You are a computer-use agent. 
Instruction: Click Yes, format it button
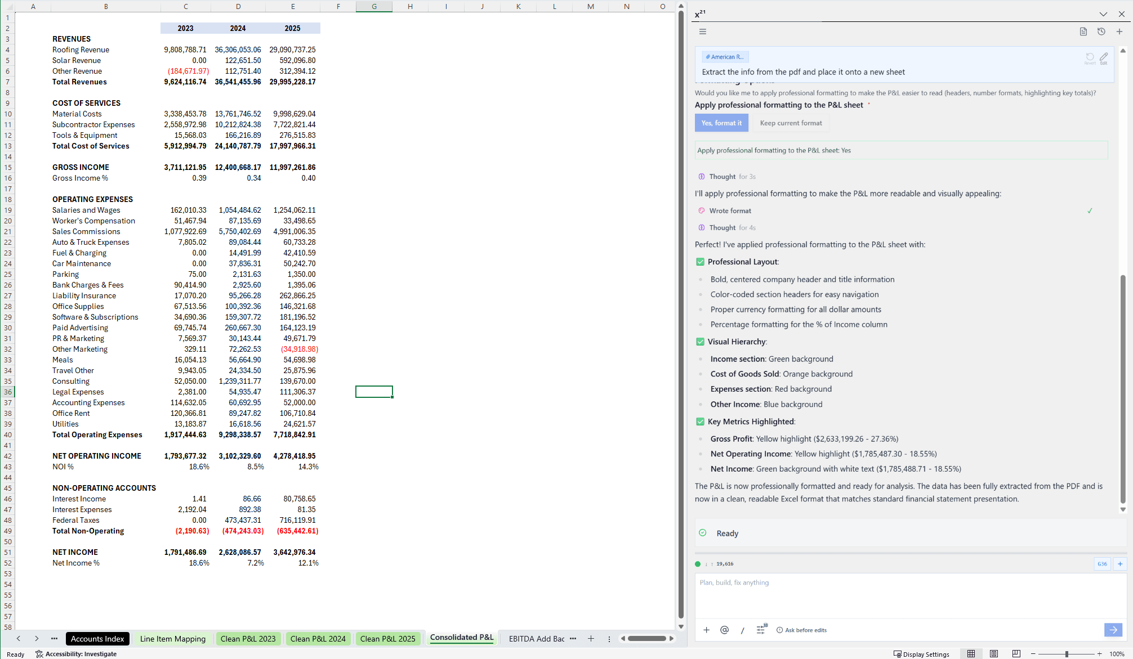721,123
